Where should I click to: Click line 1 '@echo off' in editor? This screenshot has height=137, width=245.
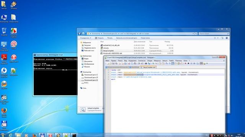pyautogui.click(x=116, y=70)
